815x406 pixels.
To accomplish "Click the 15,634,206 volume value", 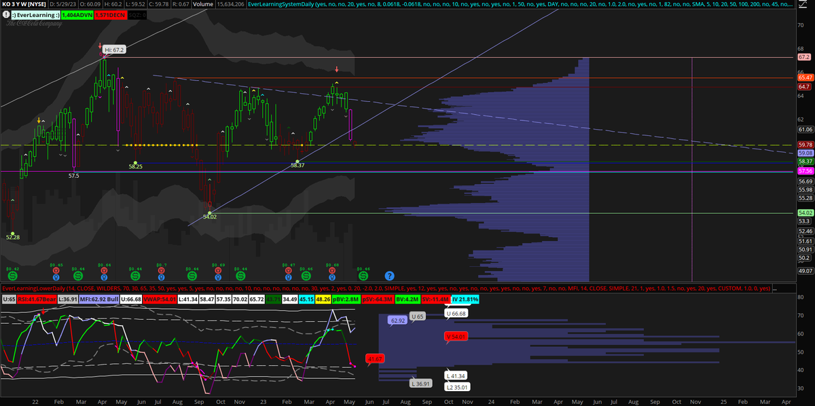I will click(230, 4).
